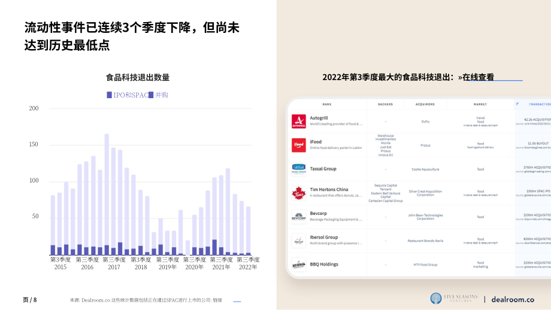This screenshot has width=551, height=310.
Task: Click the 100 y-axis label
Action: point(34,181)
